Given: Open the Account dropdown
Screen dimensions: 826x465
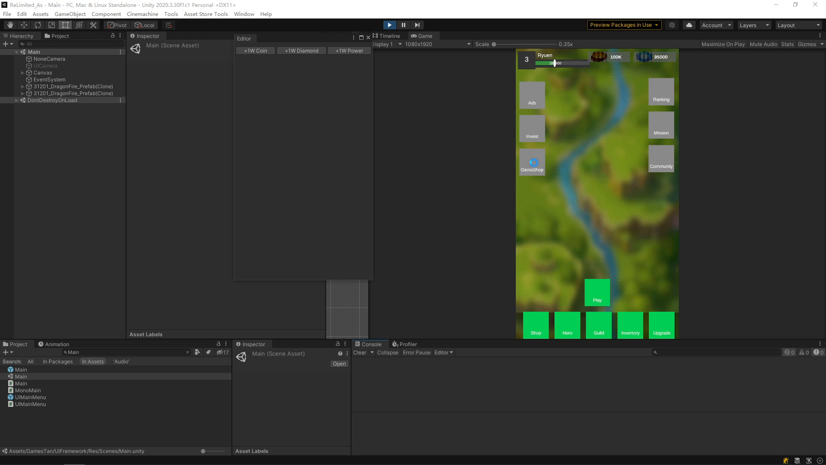Looking at the screenshot, I should point(716,25).
